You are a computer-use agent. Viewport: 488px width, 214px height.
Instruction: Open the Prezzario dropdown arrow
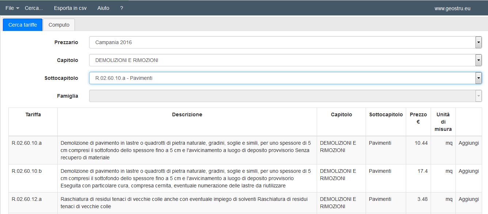point(479,42)
